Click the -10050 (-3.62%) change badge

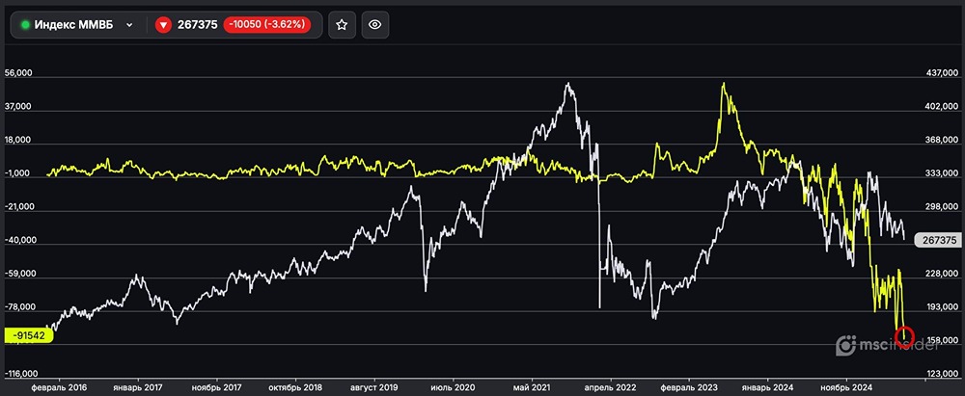click(x=267, y=25)
